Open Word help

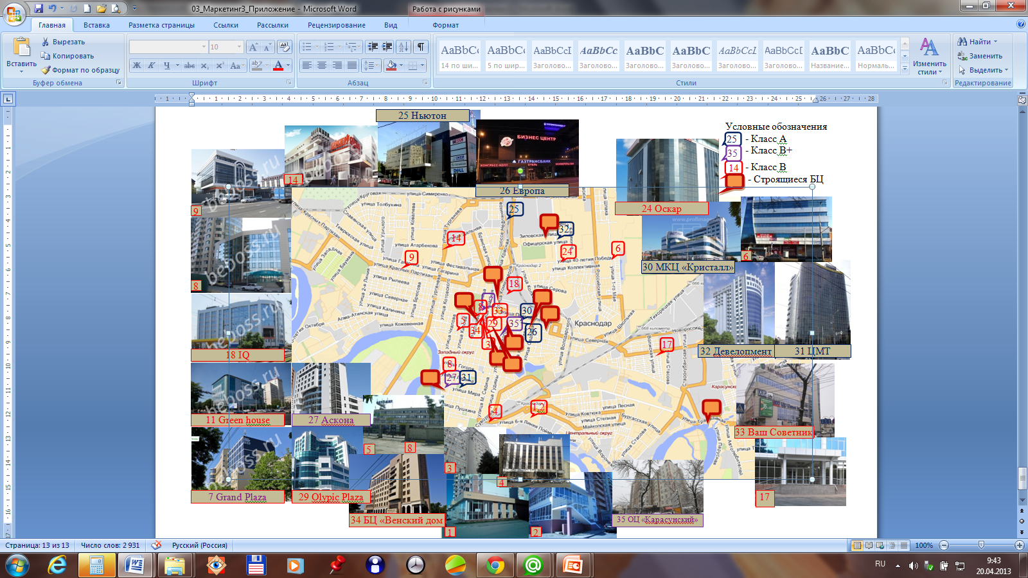pyautogui.click(x=1021, y=24)
